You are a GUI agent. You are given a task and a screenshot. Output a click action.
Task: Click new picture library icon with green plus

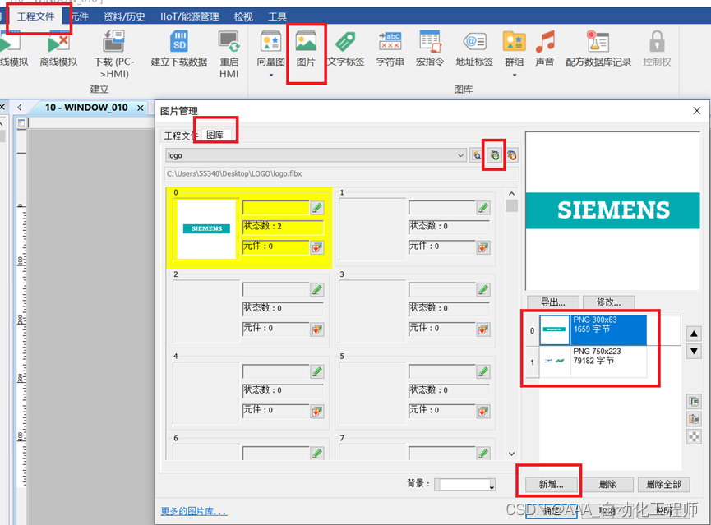(494, 155)
